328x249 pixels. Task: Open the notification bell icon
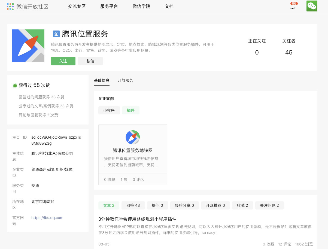tap(292, 7)
